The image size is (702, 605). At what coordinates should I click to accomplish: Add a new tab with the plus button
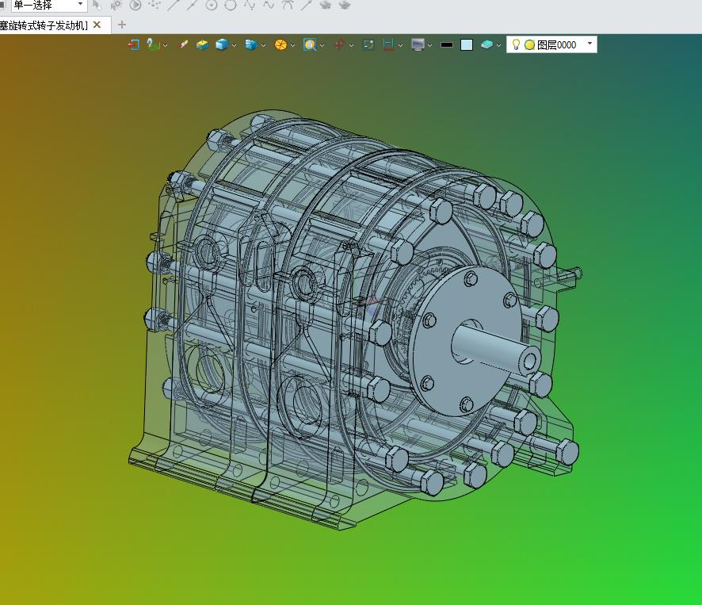[122, 25]
